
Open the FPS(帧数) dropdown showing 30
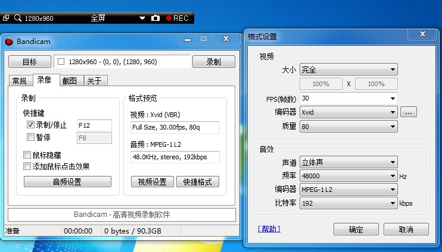pos(348,98)
